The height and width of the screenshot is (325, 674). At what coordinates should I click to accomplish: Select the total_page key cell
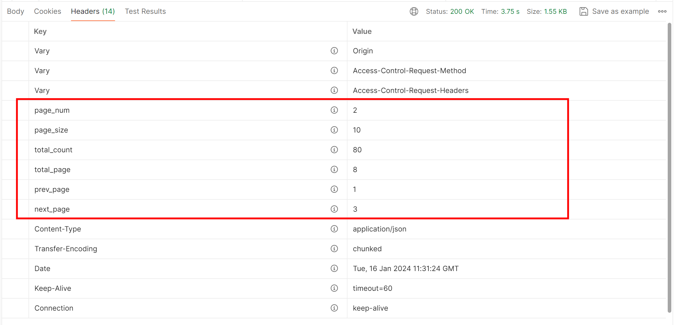[x=188, y=170]
